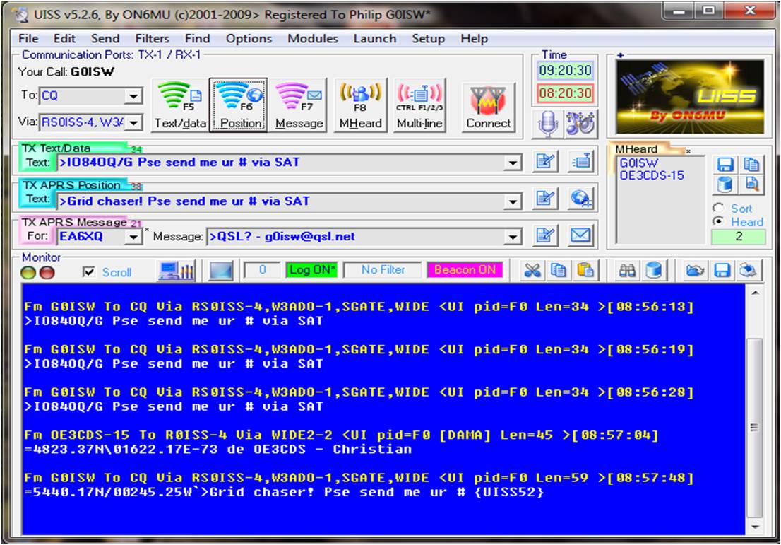
Task: Click the monitor scrollbar up arrow
Action: (x=755, y=293)
